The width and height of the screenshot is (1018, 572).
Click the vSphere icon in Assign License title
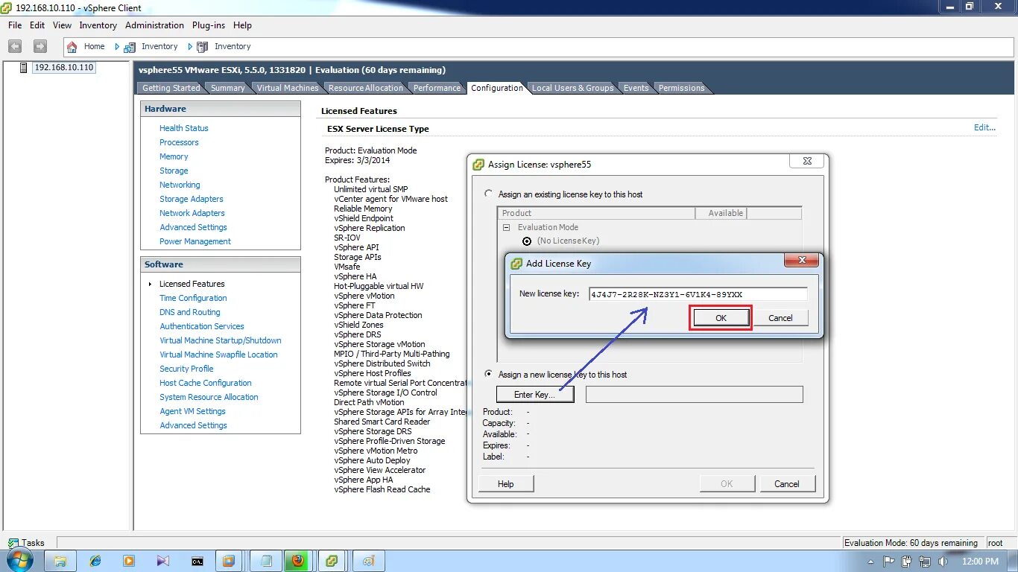tap(478, 164)
